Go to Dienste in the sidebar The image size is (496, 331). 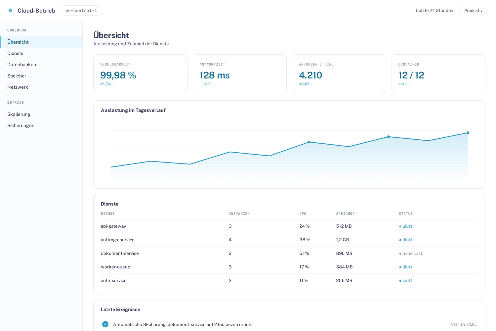(x=41, y=53)
